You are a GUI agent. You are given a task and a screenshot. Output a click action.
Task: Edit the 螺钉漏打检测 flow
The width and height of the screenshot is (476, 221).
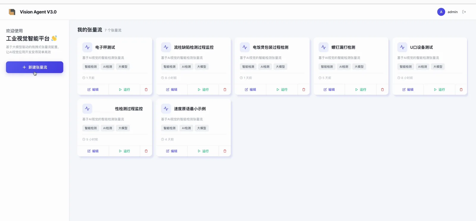[x=329, y=90]
